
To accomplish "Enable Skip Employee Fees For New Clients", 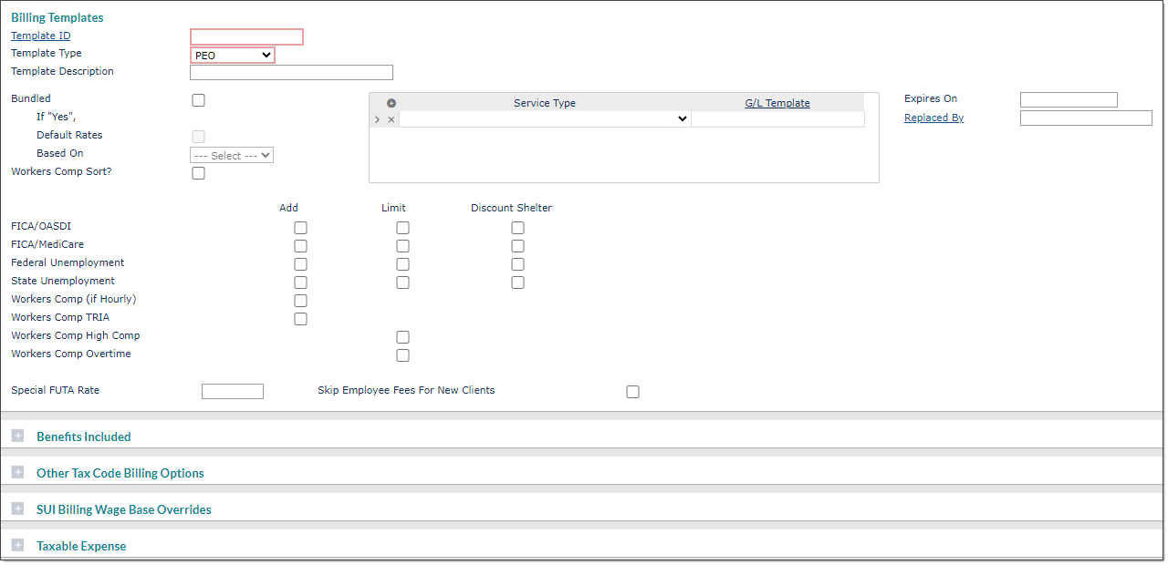I will 632,391.
